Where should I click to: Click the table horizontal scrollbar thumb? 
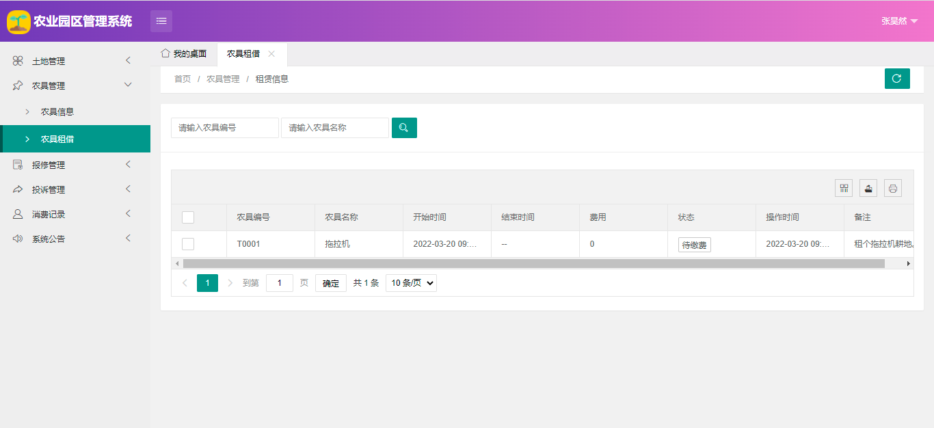pos(534,263)
